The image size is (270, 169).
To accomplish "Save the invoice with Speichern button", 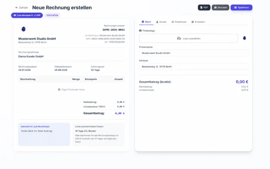I will click(241, 8).
